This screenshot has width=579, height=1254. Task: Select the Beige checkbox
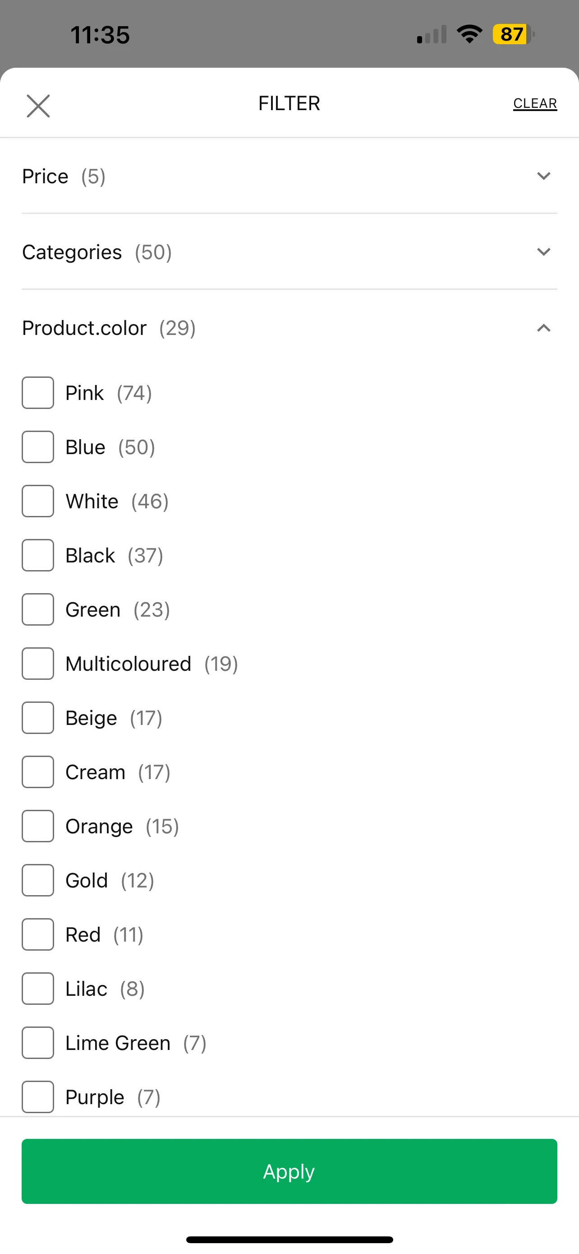(38, 718)
